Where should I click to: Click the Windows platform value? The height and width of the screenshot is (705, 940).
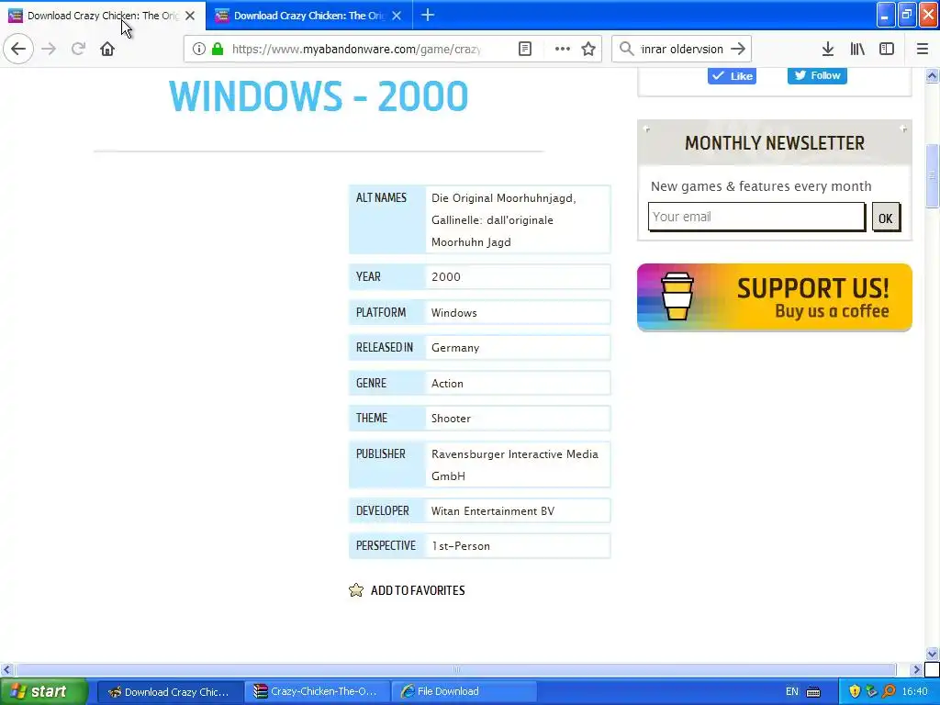point(453,313)
